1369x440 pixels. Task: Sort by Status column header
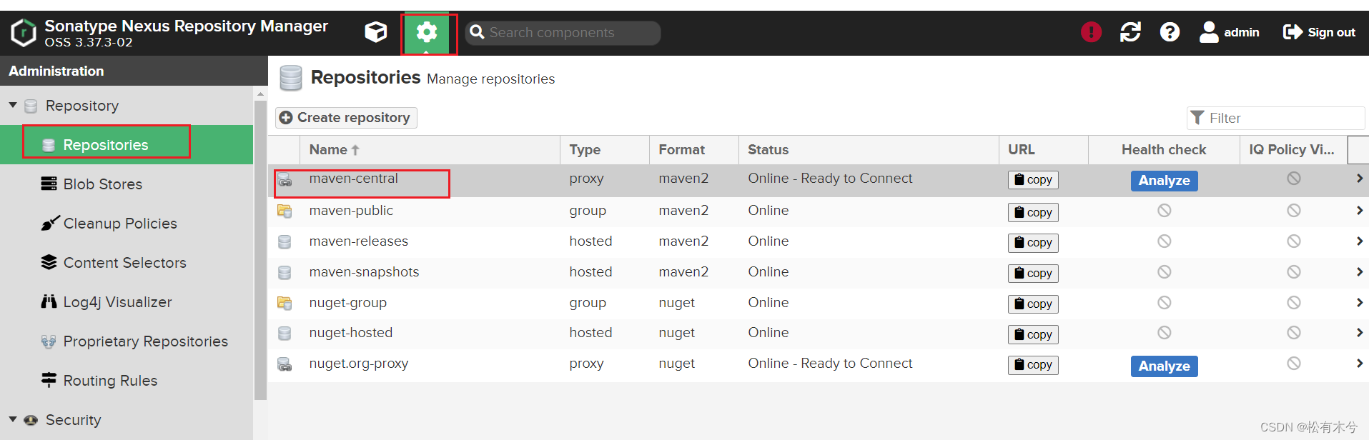click(x=869, y=150)
